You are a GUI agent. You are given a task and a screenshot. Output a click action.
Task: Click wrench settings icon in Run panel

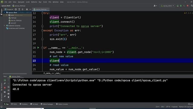click(5, 84)
